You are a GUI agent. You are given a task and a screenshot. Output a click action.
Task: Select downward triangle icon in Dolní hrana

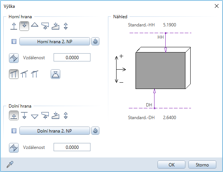click(x=35, y=117)
